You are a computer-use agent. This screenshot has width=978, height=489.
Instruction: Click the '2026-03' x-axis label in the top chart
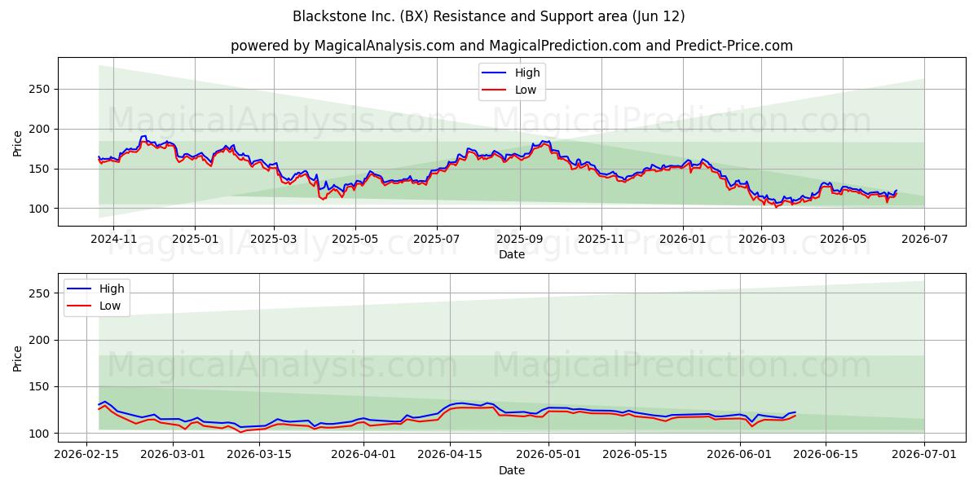point(761,240)
